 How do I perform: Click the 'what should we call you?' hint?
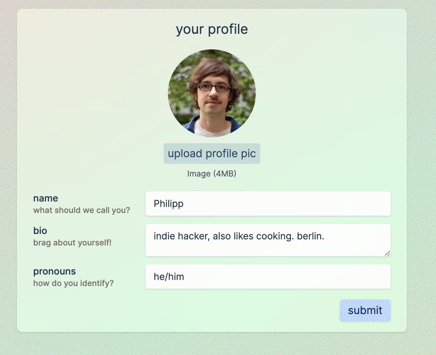[82, 210]
